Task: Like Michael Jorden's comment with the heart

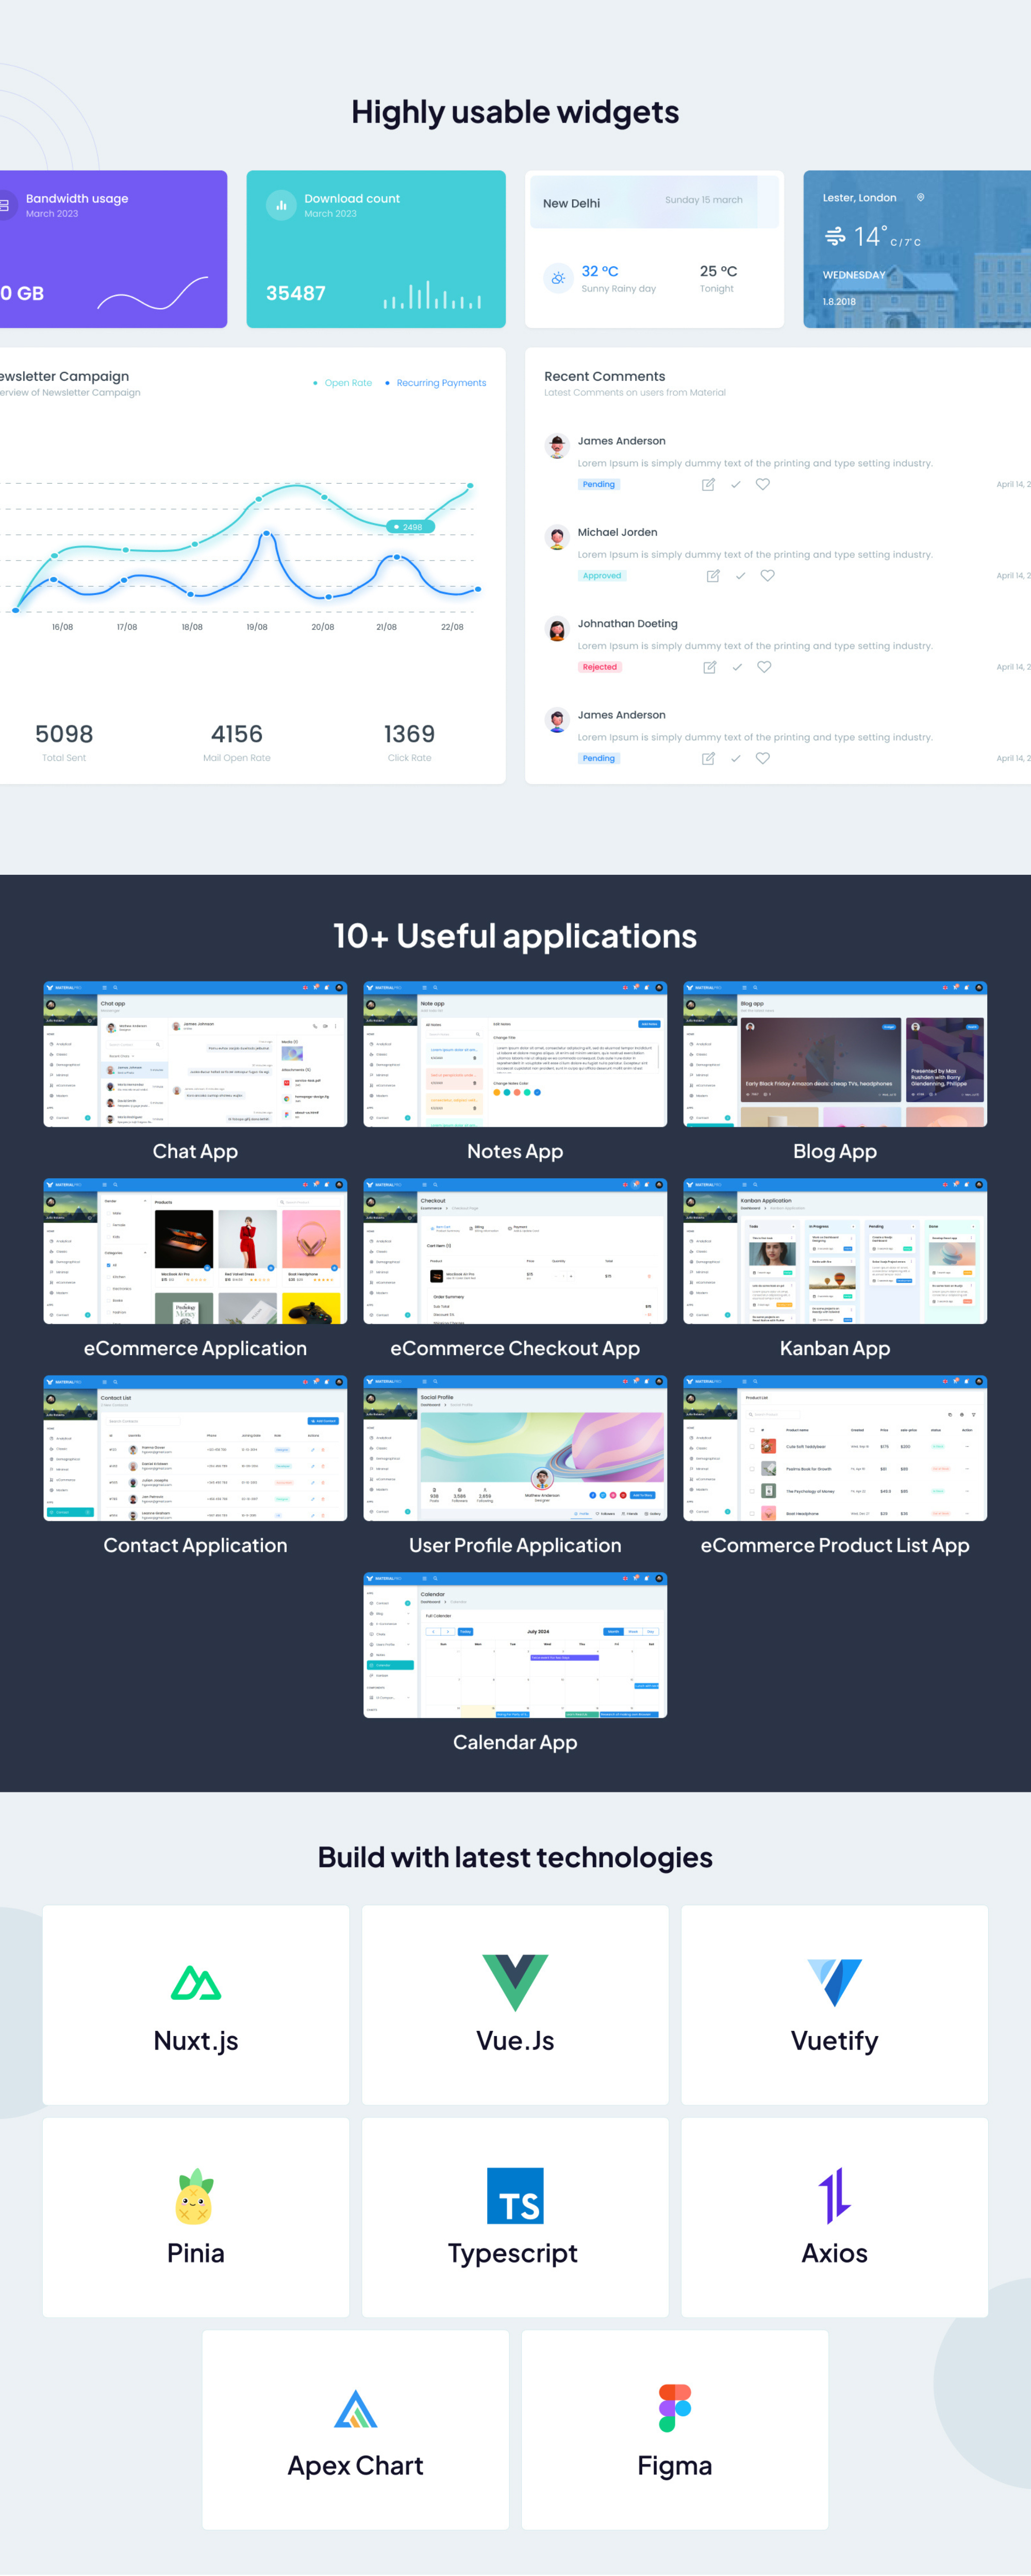Action: coord(767,576)
